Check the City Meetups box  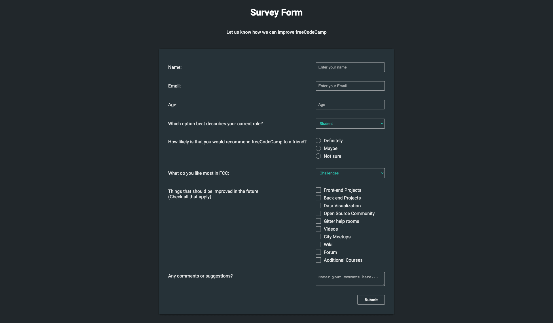(318, 237)
